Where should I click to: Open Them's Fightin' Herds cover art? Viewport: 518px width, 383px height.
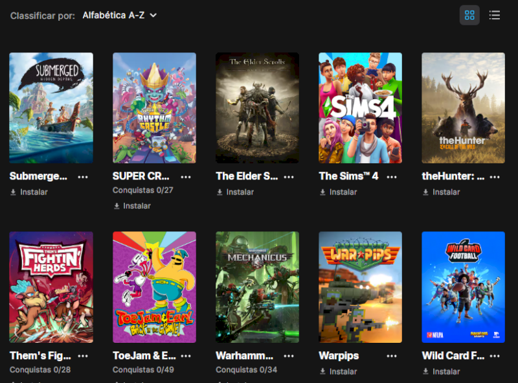tap(51, 287)
